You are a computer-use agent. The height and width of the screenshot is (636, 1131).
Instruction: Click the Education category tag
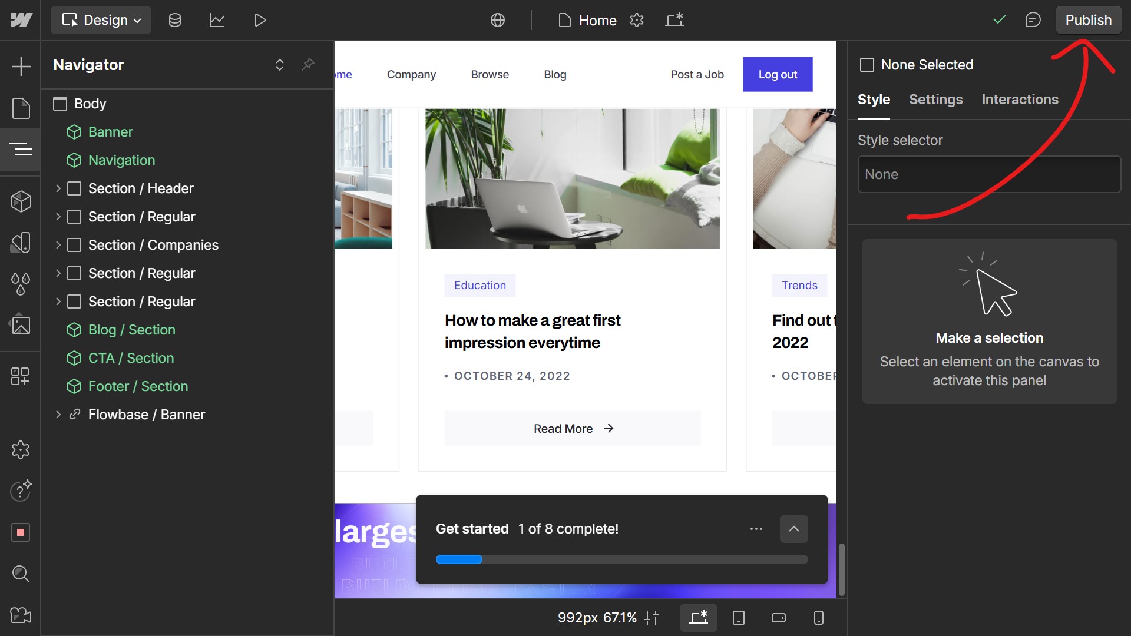click(x=479, y=285)
